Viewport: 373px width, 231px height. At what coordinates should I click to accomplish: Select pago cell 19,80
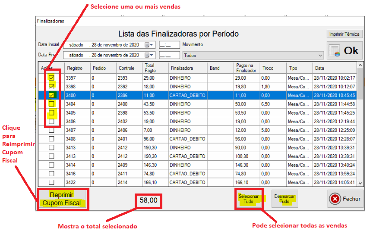(x=247, y=87)
